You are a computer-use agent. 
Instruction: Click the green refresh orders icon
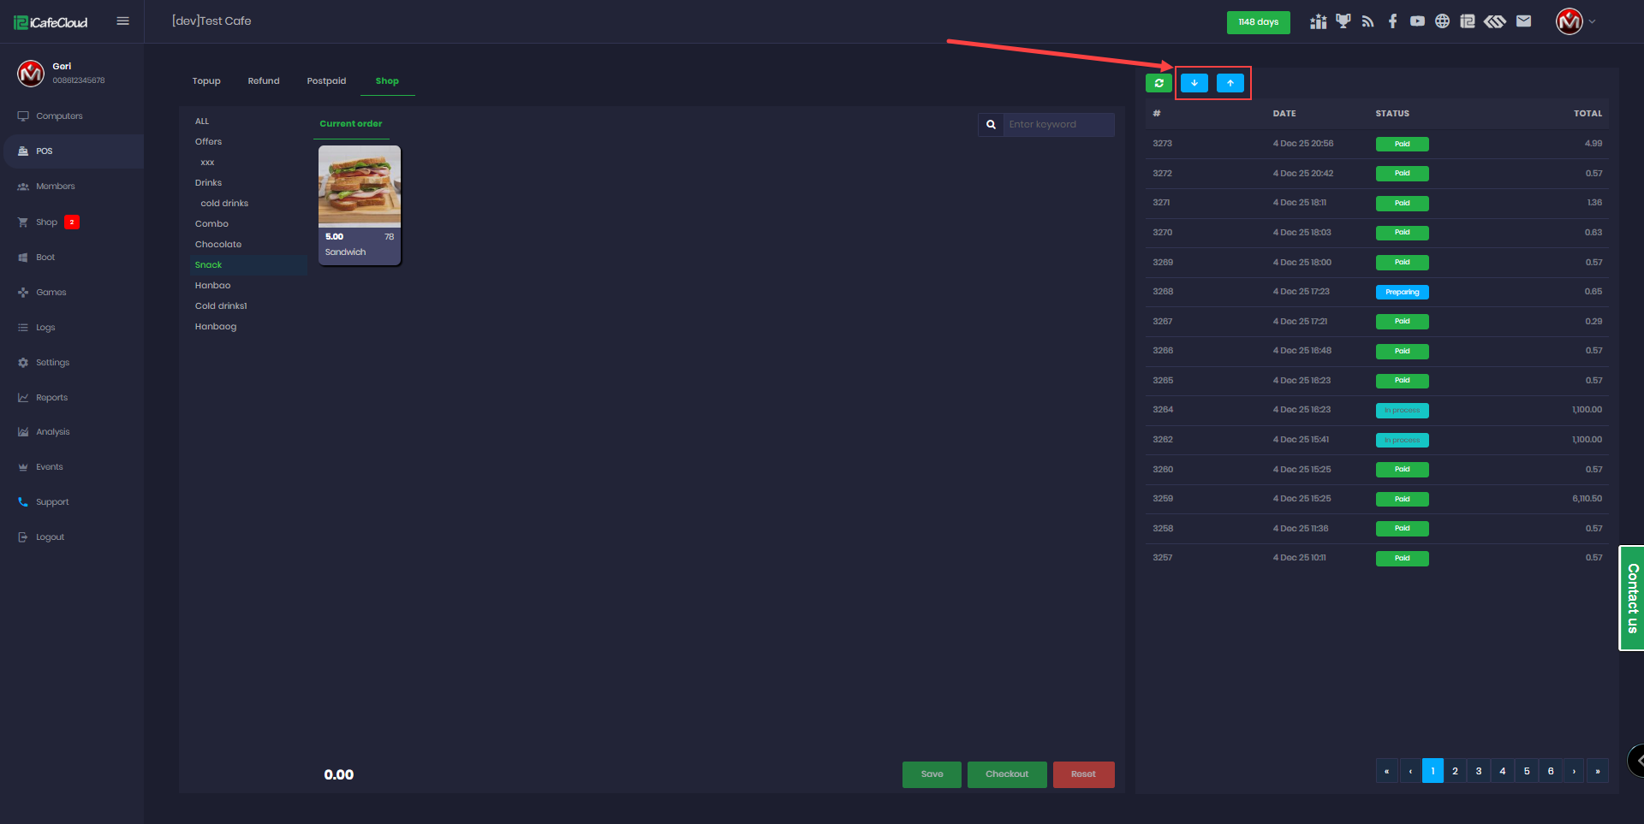tap(1159, 83)
